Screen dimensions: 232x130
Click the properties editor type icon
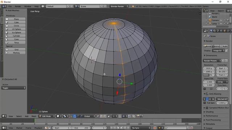point(206,31)
